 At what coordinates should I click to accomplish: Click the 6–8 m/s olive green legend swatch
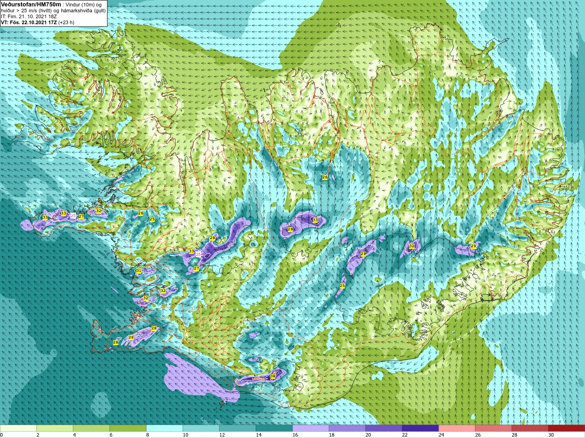click(128, 428)
